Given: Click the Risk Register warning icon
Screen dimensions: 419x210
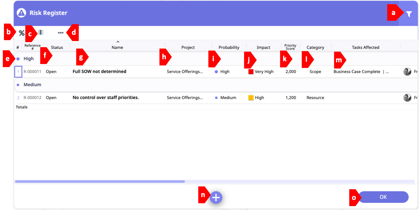Looking at the screenshot, I should tap(21, 13).
